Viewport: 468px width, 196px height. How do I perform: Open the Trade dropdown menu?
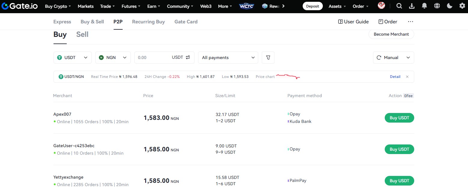pyautogui.click(x=107, y=6)
